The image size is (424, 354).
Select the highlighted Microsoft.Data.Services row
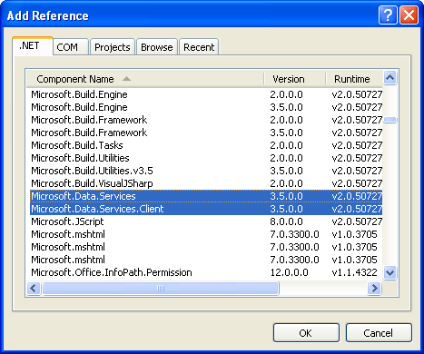(206, 196)
